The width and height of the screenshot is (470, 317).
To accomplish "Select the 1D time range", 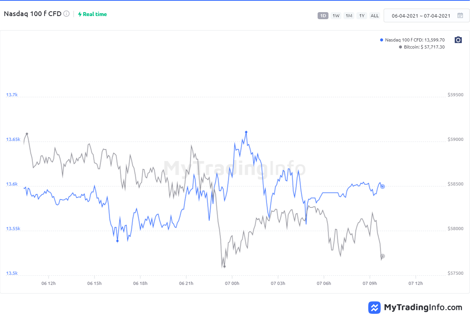I will point(323,16).
